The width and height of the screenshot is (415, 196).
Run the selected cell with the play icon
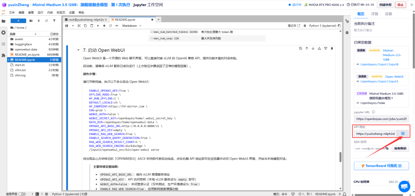click(x=98, y=26)
